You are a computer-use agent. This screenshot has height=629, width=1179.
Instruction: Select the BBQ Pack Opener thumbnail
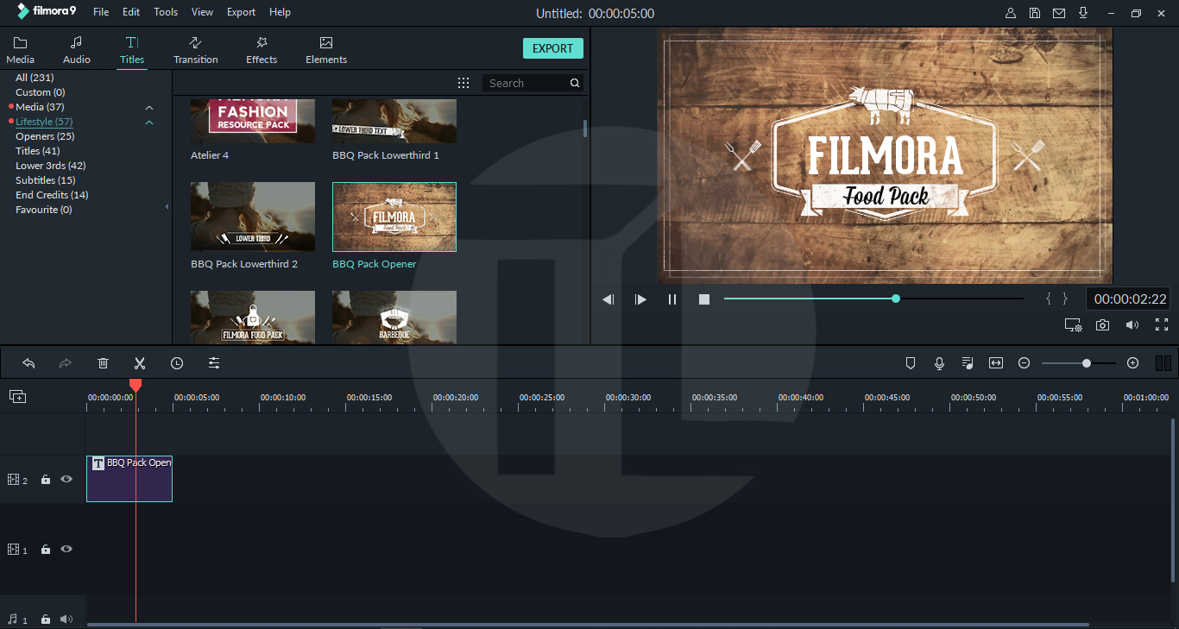tap(394, 217)
